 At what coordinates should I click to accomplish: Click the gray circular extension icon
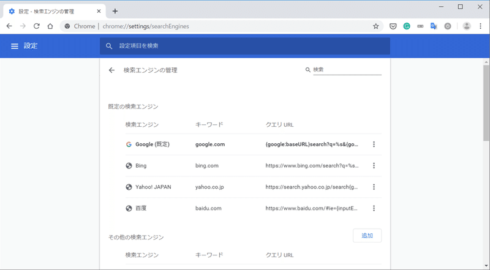(x=448, y=26)
